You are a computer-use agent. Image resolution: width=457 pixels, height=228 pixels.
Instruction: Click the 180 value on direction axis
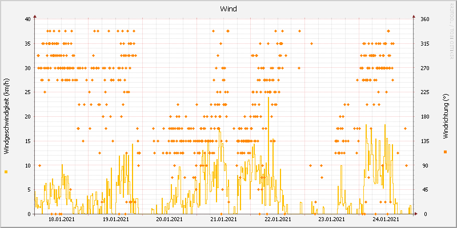coord(425,117)
